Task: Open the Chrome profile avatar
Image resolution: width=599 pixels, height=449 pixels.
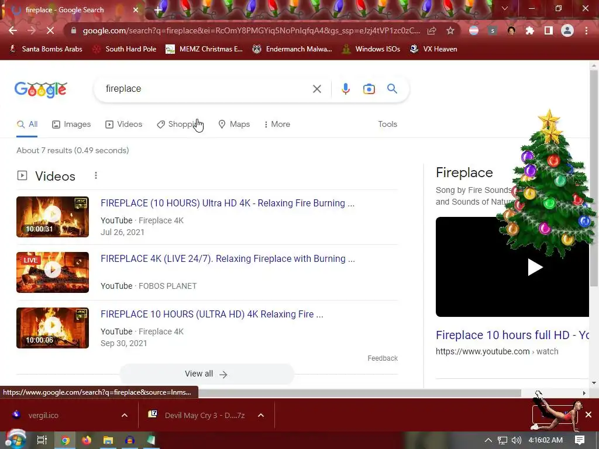Action: [x=567, y=30]
